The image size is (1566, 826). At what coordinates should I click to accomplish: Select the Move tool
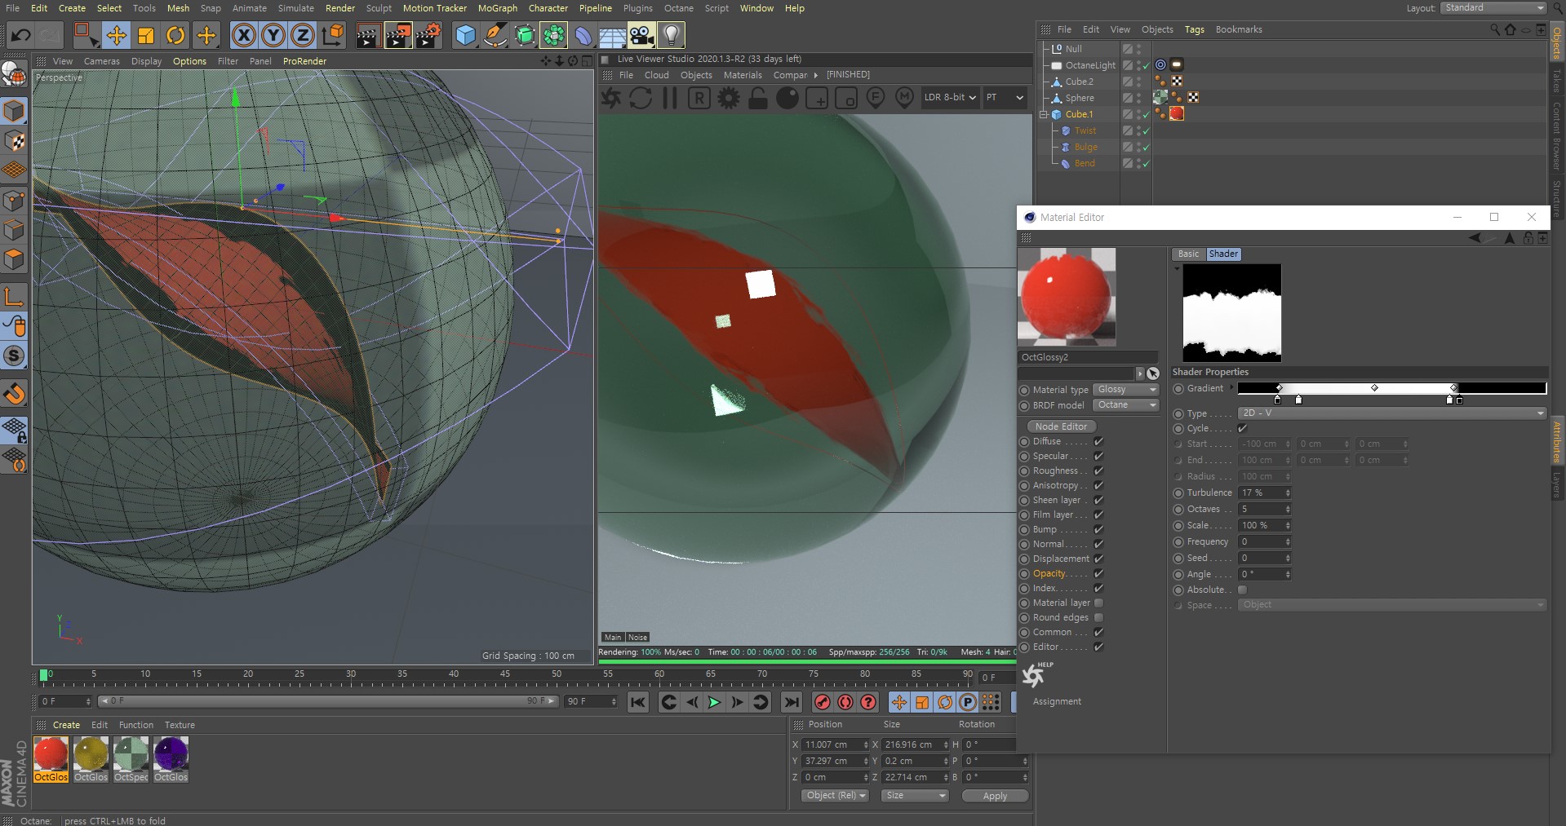tap(117, 35)
